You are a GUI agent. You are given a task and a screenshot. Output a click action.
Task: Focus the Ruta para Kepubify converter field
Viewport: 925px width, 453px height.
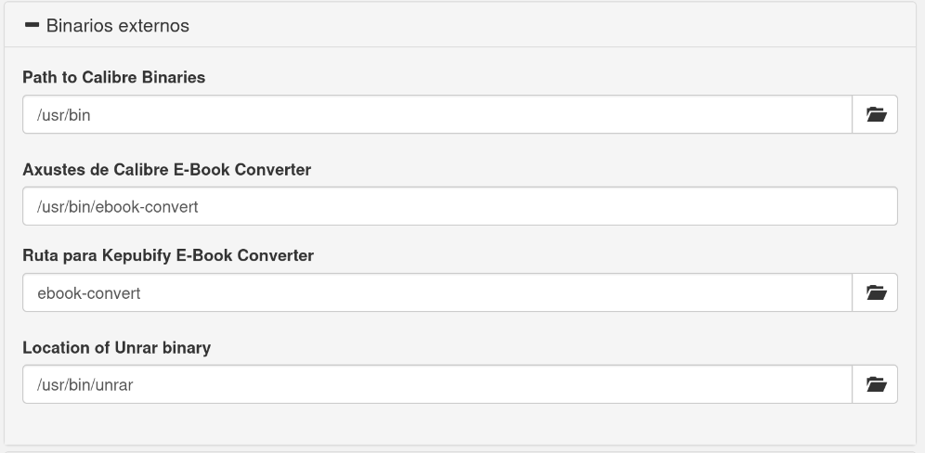[437, 292]
